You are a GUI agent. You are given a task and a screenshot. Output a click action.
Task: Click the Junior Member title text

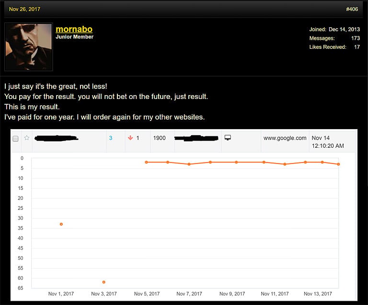point(74,37)
